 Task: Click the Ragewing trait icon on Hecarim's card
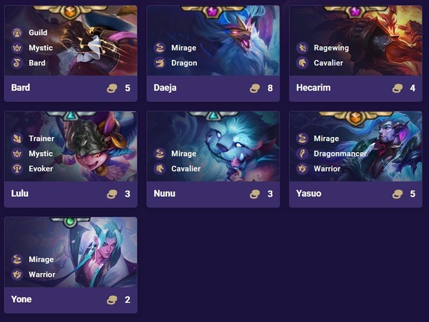tap(302, 48)
